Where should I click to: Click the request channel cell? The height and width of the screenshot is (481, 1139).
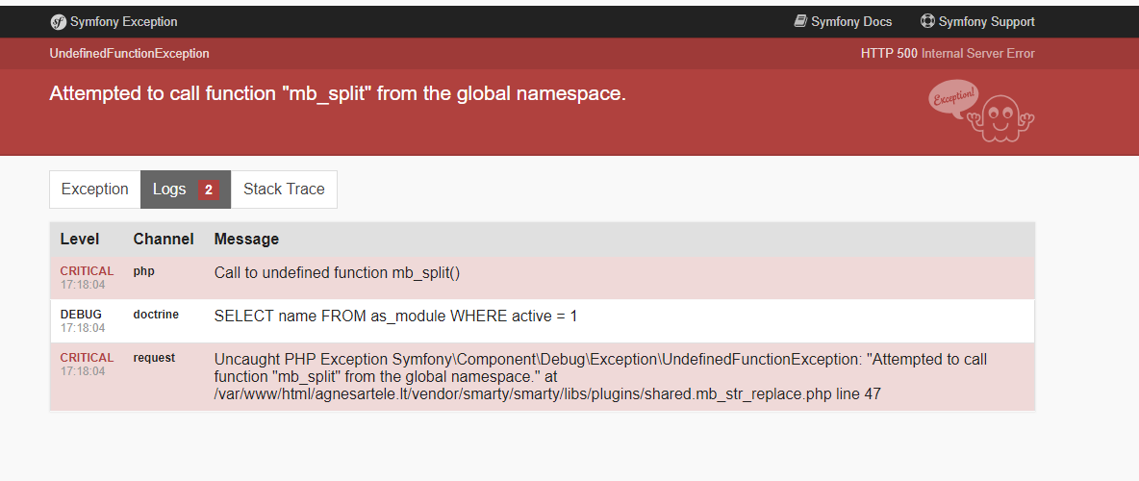(x=154, y=358)
